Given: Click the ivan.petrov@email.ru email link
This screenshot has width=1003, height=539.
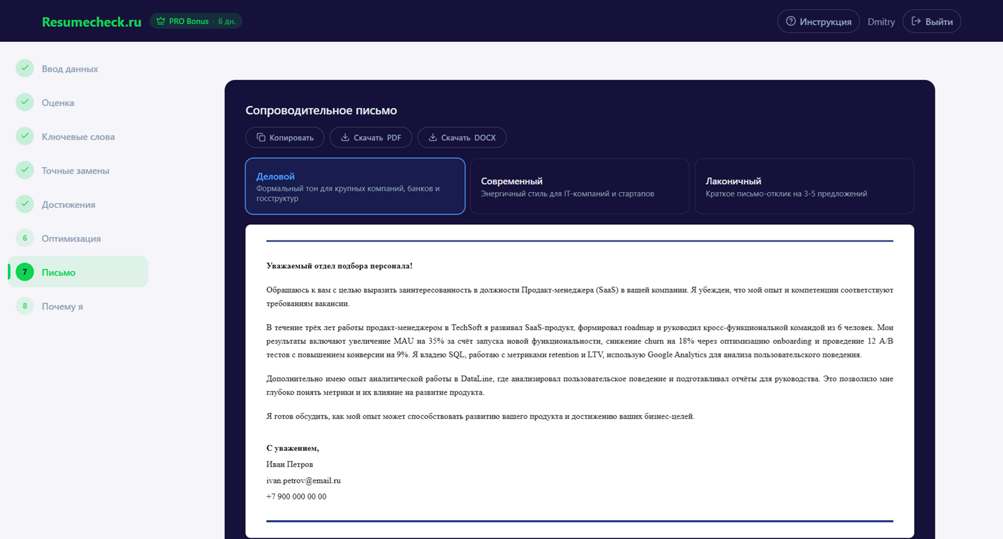Looking at the screenshot, I should tap(303, 480).
